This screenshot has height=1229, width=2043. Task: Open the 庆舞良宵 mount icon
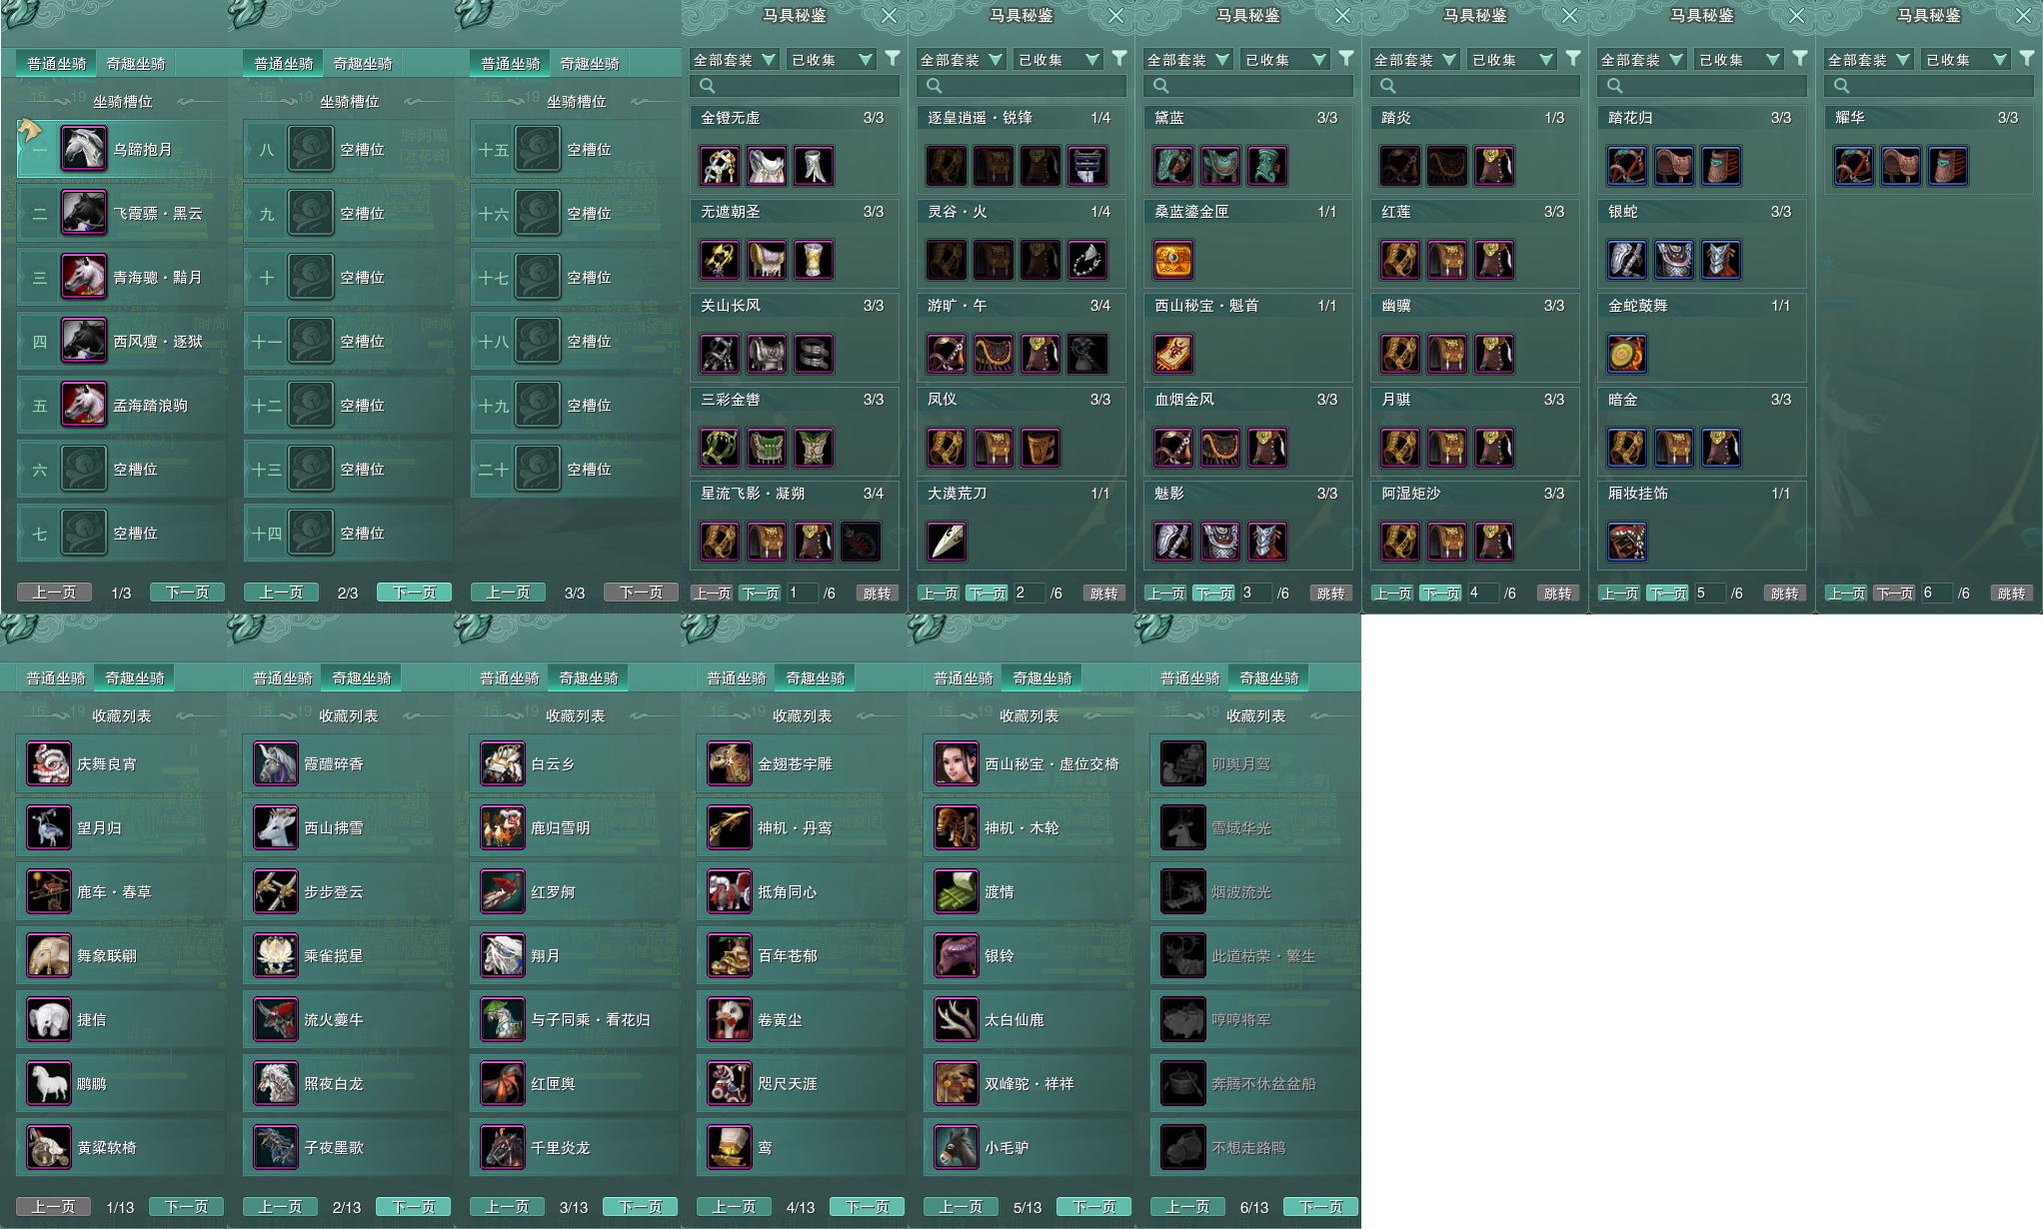pos(49,763)
